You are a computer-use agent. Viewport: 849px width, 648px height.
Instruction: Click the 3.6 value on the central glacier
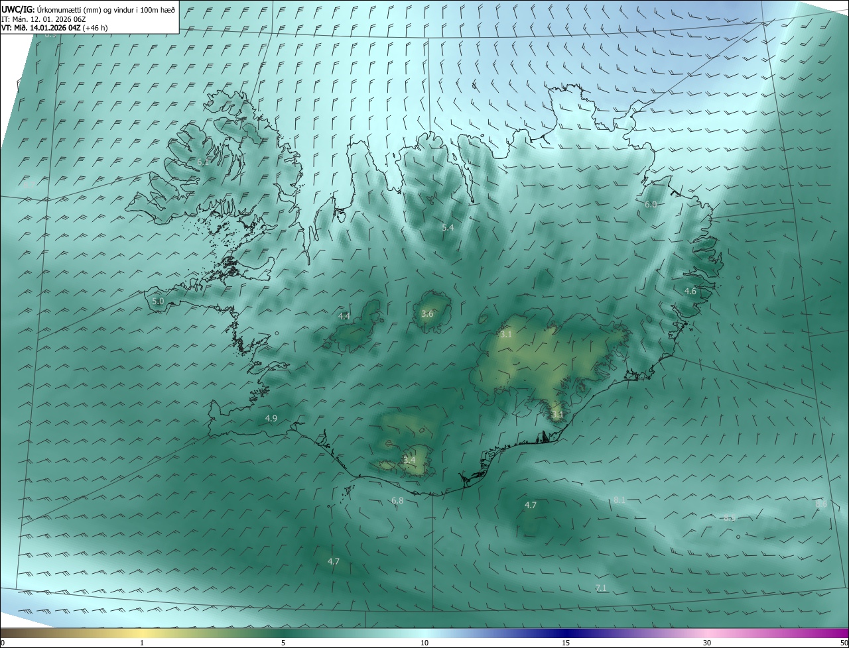click(x=427, y=313)
